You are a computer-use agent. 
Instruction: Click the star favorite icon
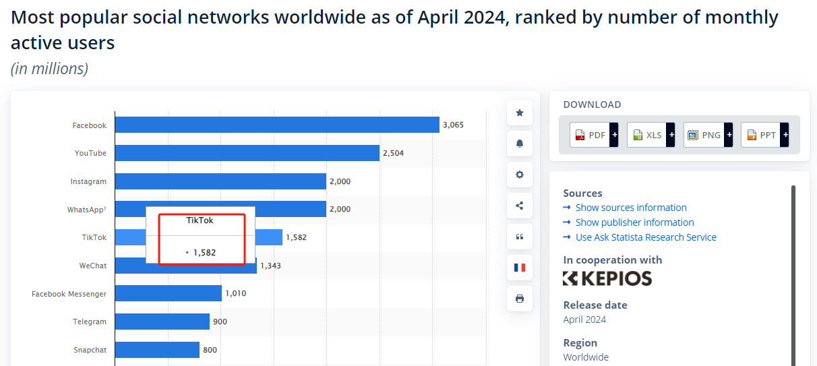pyautogui.click(x=519, y=113)
